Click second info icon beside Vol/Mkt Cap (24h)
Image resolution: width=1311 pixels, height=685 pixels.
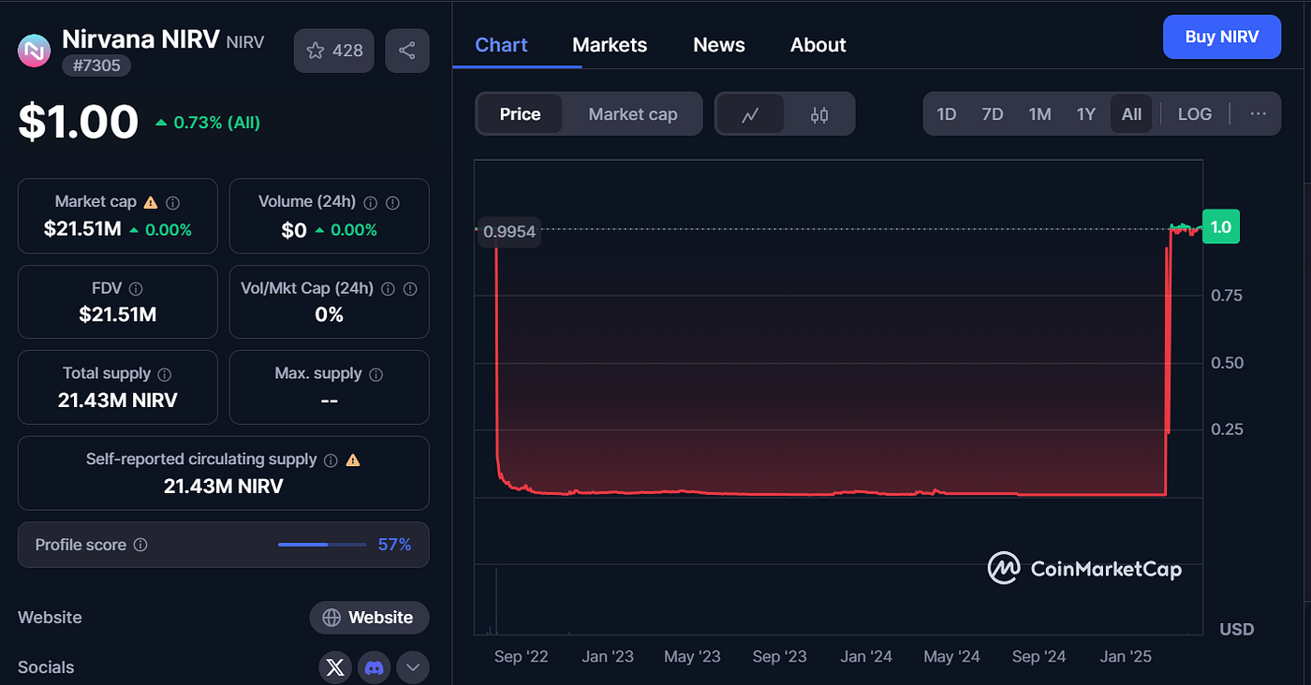tap(410, 288)
